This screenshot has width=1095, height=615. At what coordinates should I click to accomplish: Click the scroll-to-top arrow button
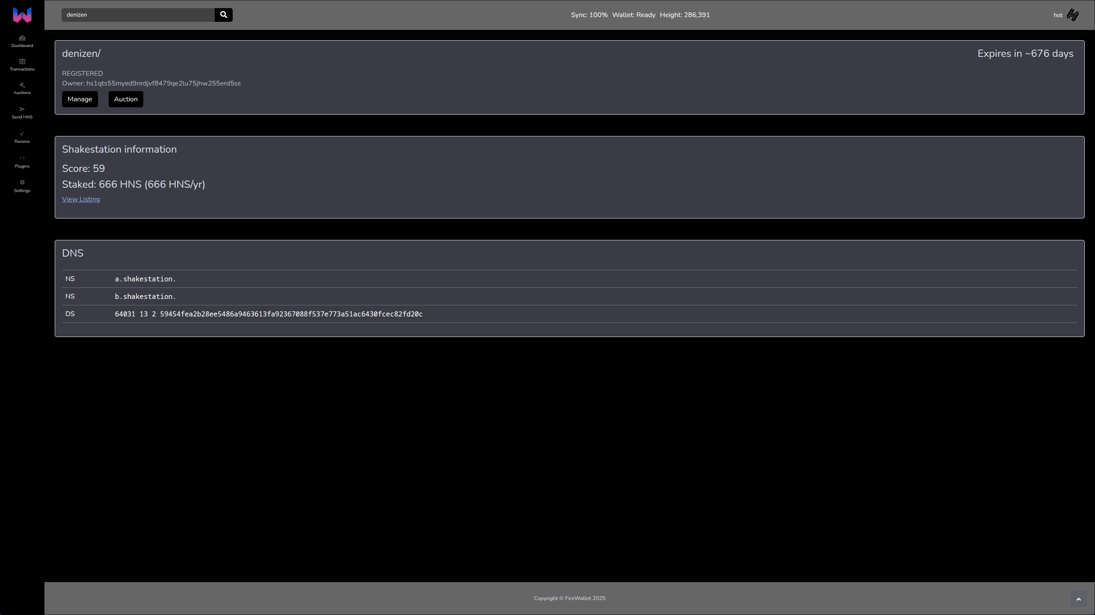[x=1079, y=598]
